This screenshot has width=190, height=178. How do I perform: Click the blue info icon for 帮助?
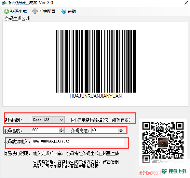(x=64, y=11)
